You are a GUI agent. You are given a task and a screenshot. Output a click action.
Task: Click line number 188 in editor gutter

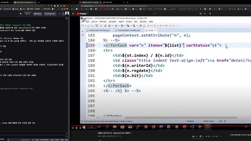(x=91, y=61)
